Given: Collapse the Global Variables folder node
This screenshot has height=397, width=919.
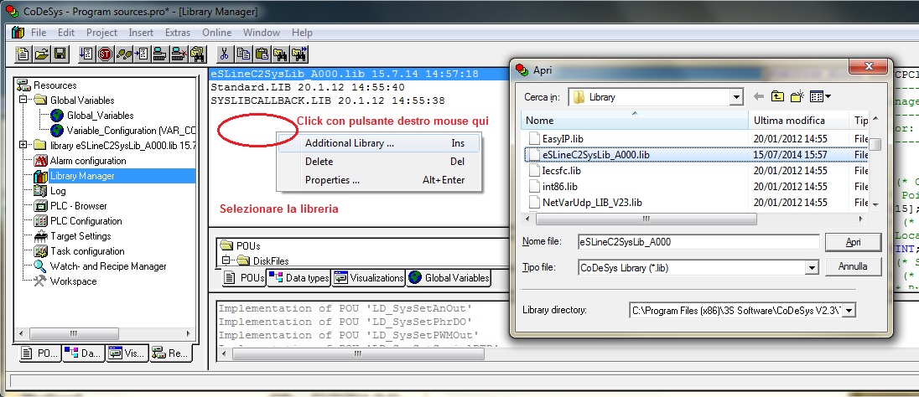Looking at the screenshot, I should tap(23, 101).
